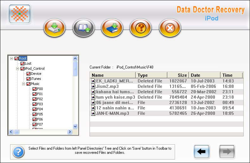Click the time value 18:05
The image size is (250, 163).
pos(228,114)
